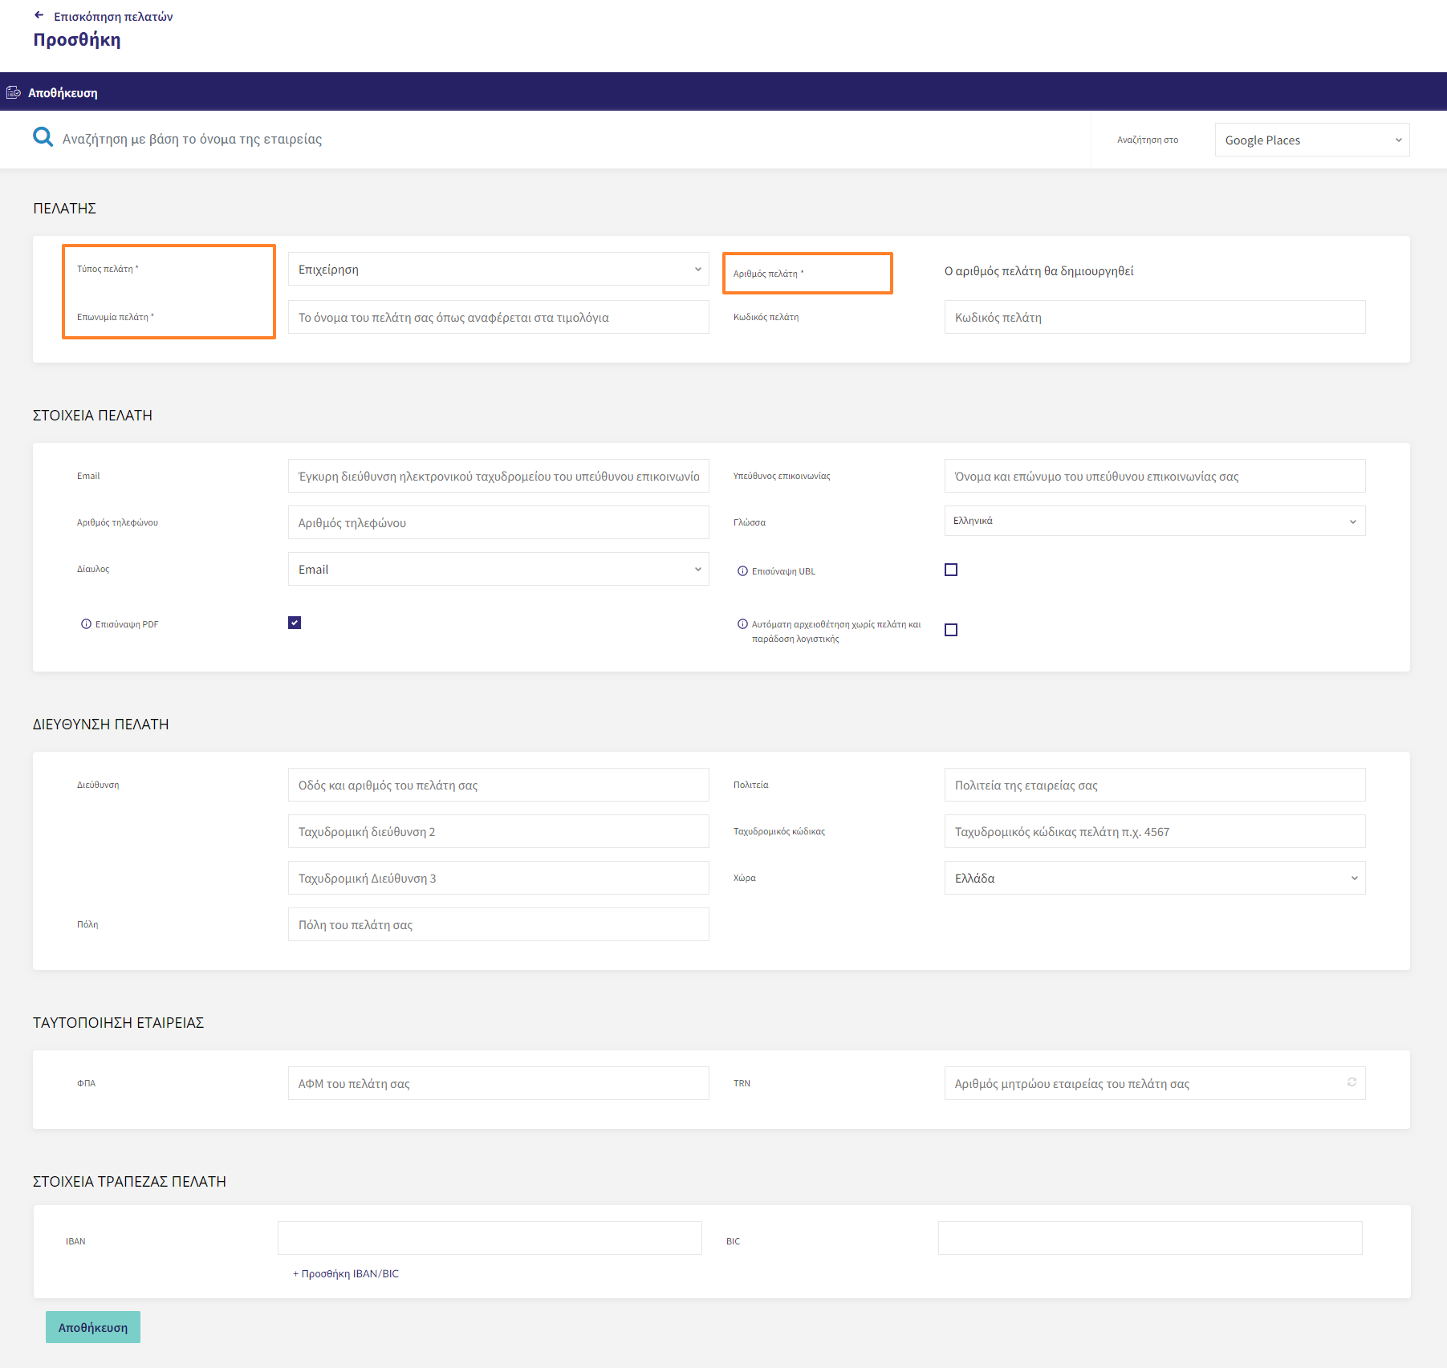Click info icon next to Επισύναψη UBL
The height and width of the screenshot is (1368, 1447).
742,571
